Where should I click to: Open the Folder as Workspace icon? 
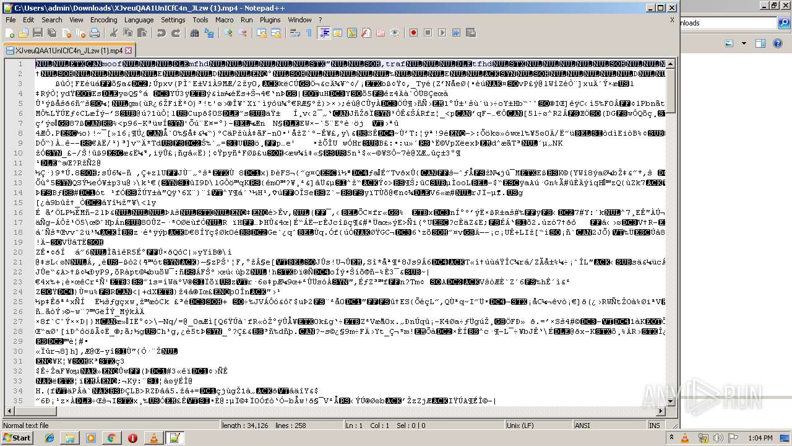pos(381,33)
